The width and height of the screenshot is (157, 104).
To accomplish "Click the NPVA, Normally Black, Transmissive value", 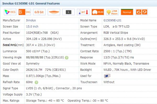I will click(x=126, y=64).
